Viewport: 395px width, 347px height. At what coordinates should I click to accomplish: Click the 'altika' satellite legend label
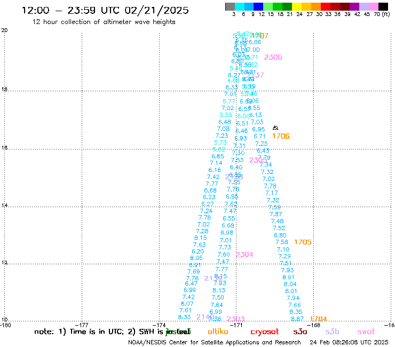pyautogui.click(x=218, y=332)
